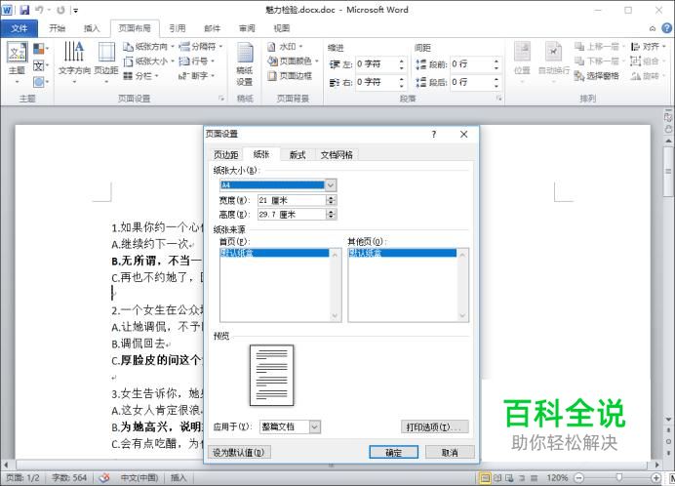675x486 pixels.
Task: Open the 视图 view ribbon tab
Action: pos(282,28)
